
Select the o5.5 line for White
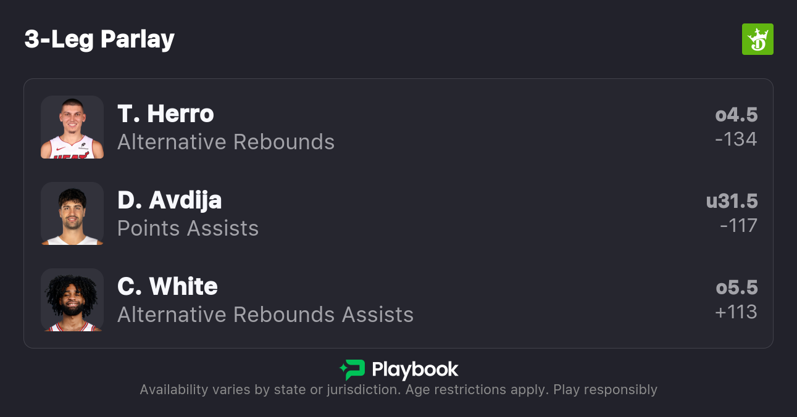[x=736, y=288]
